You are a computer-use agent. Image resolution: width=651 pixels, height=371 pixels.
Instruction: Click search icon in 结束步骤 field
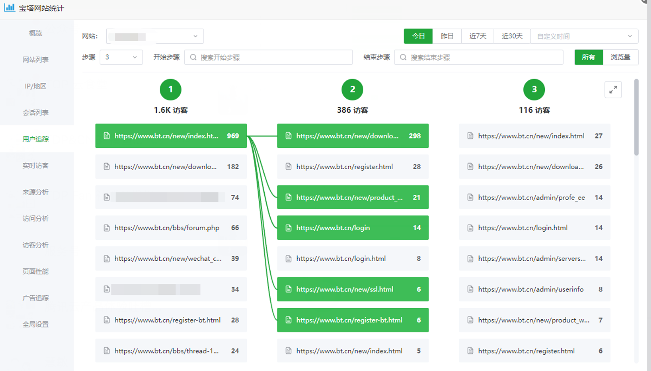point(403,57)
